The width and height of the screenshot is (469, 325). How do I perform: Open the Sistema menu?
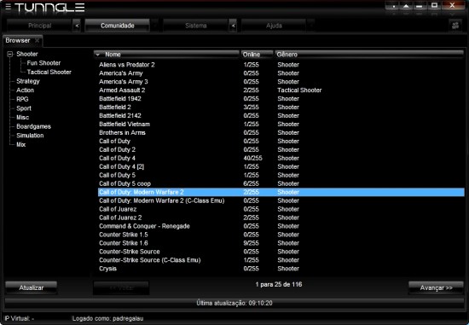tap(195, 26)
